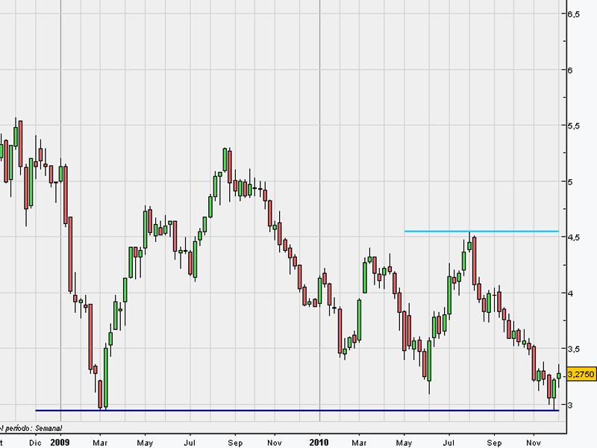Click the 2010 year label on time axis
This screenshot has height=448, width=597.
pos(319,442)
